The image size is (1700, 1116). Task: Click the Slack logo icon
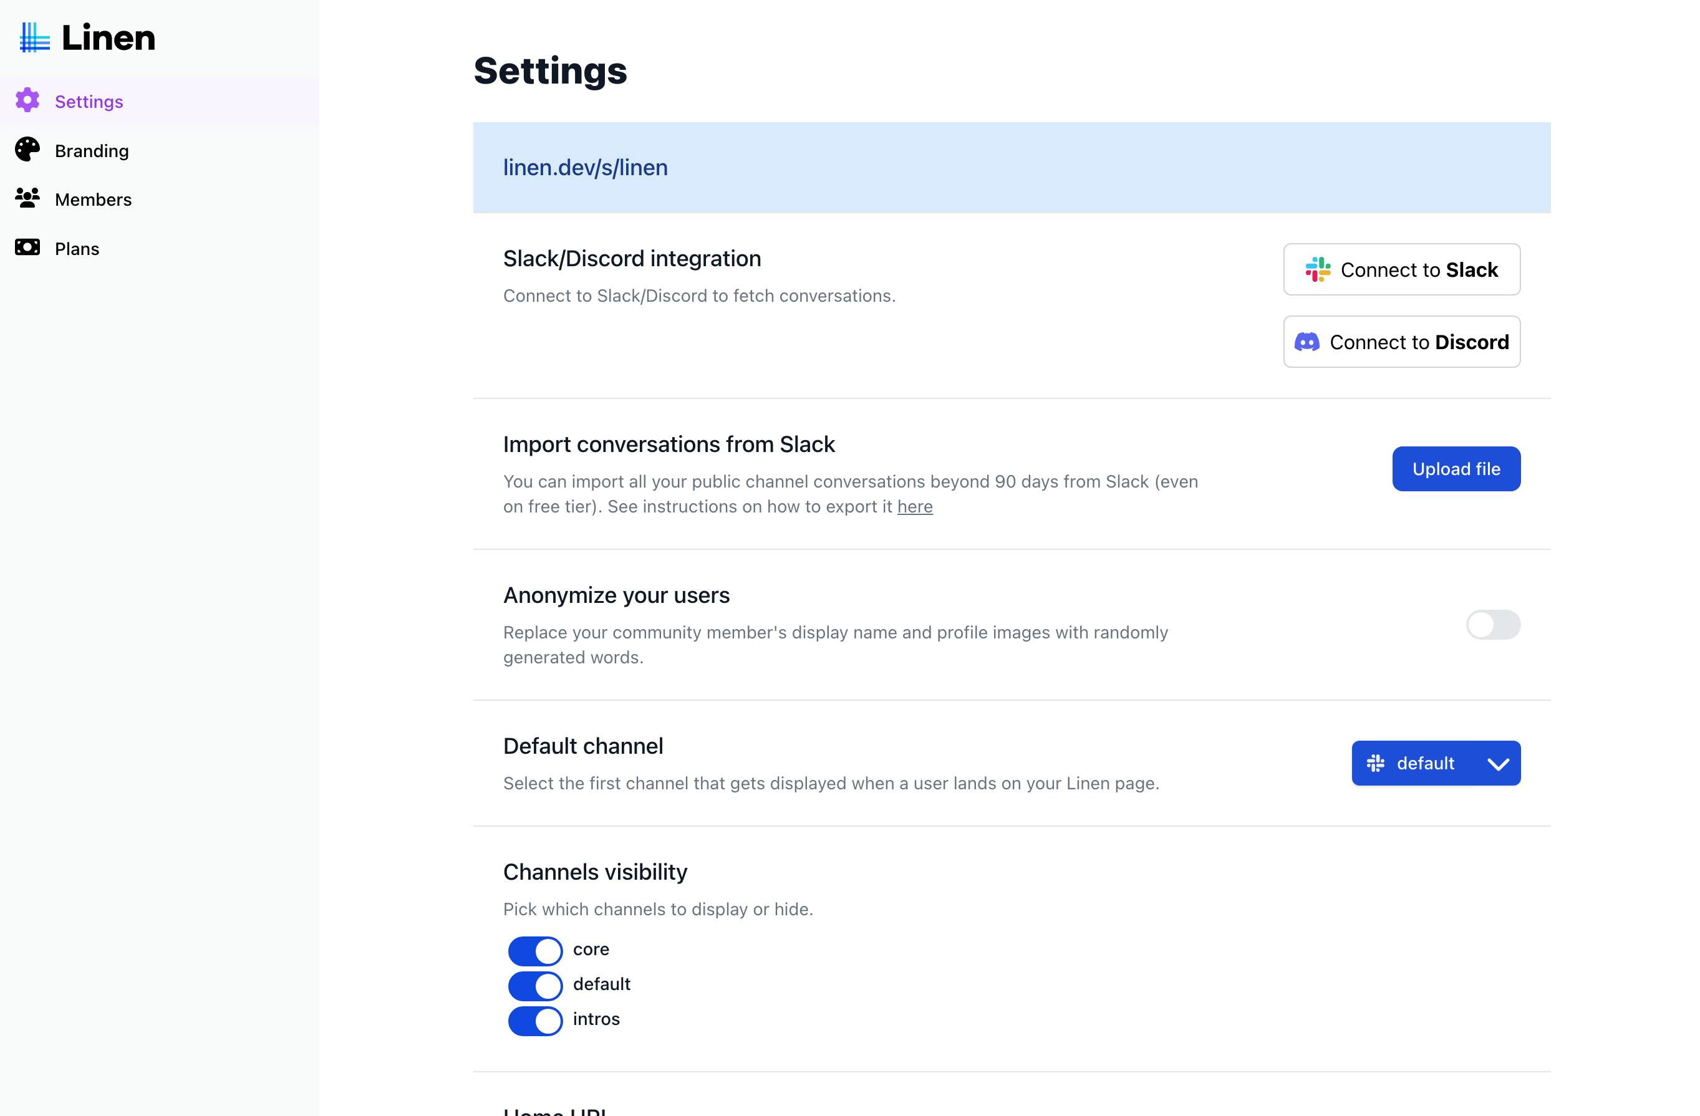(1318, 270)
